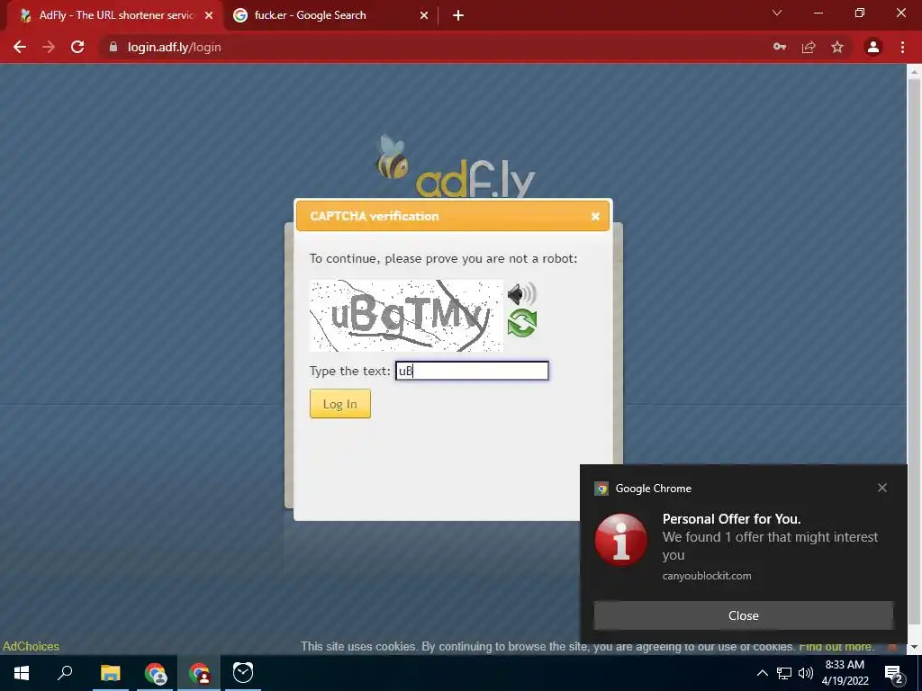Click the Find out more cookie link
Image resolution: width=922 pixels, height=691 pixels.
[836, 646]
